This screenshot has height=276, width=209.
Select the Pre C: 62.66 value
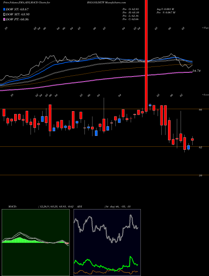tap(130, 19)
